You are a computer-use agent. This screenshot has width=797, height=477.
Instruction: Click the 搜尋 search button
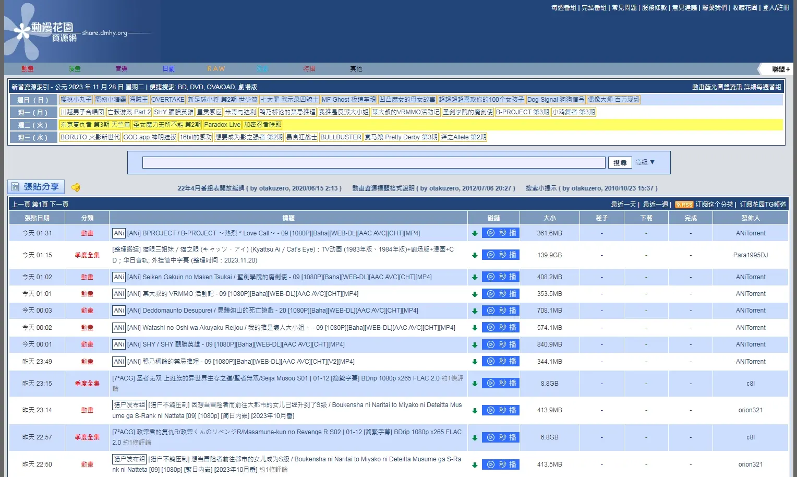pos(620,163)
